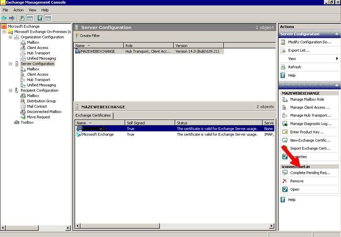Click the toolbar Help question mark icon

click(39, 18)
